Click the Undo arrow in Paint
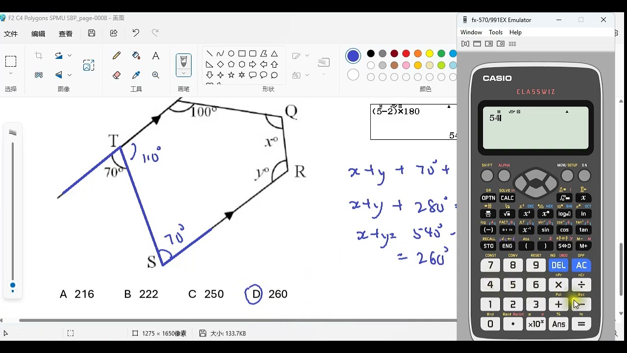 [136, 33]
